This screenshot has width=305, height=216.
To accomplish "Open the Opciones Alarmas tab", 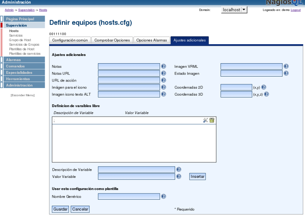I will coord(151,40).
